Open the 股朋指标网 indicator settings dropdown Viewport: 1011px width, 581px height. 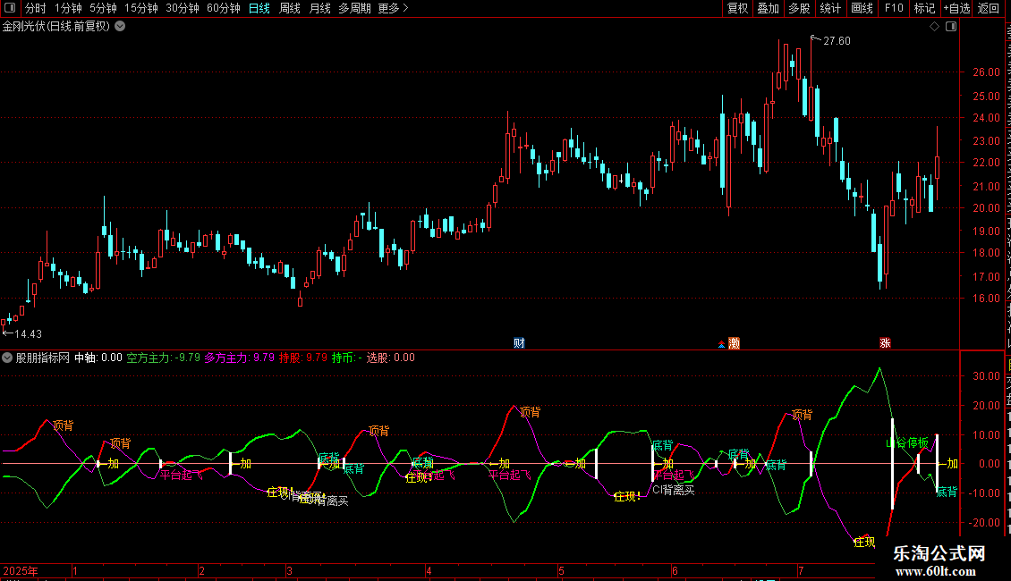click(7, 358)
